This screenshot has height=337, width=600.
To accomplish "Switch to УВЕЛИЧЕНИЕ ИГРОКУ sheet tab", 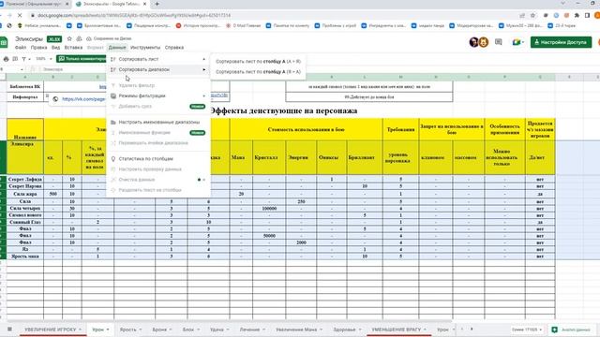I will click(x=53, y=330).
